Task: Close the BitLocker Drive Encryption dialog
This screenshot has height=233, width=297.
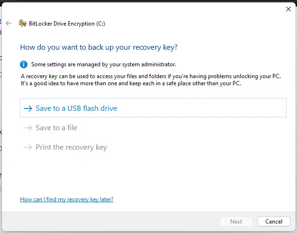Action: coord(288,9)
